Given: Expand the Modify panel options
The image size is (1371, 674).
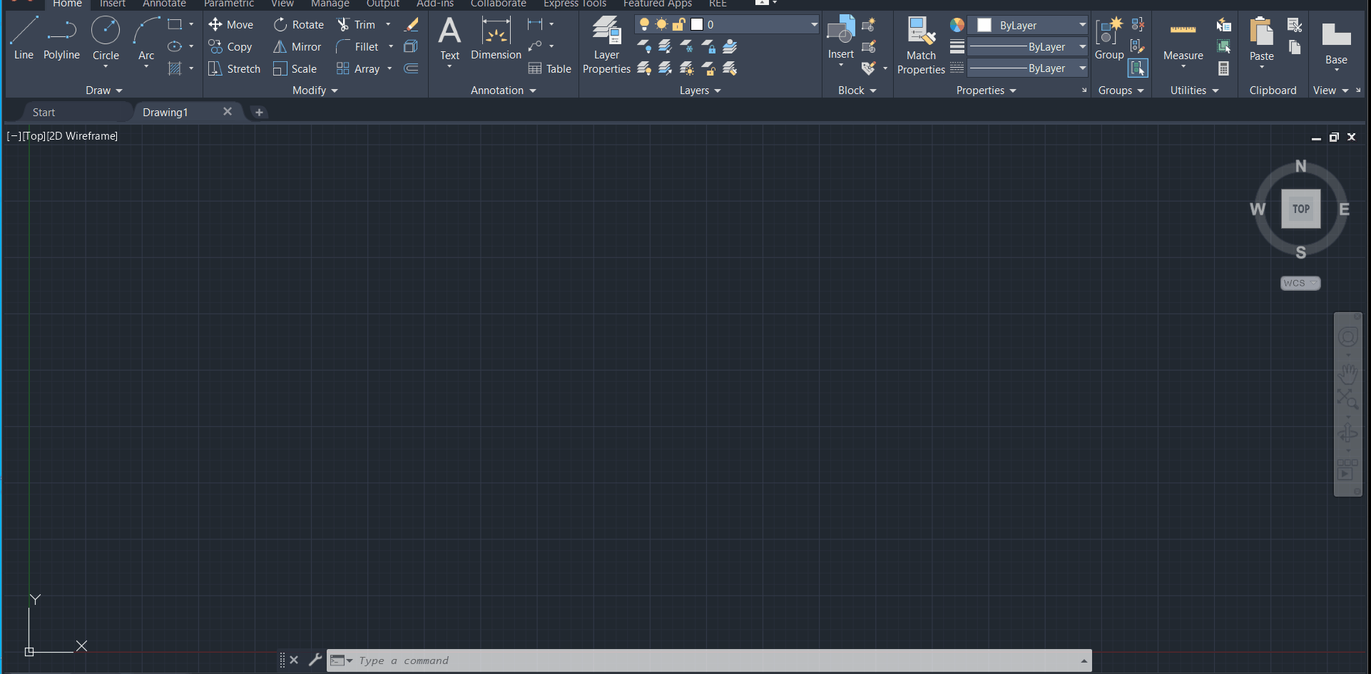Looking at the screenshot, I should point(315,90).
